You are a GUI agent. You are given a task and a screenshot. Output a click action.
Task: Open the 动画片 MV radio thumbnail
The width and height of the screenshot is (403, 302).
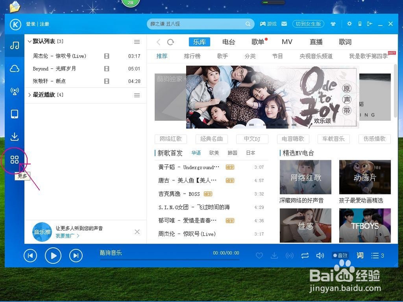(365, 177)
